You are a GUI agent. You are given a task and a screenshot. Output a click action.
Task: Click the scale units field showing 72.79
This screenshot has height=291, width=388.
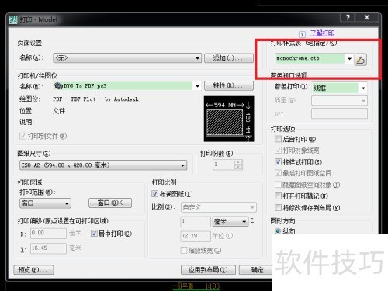coord(196,236)
